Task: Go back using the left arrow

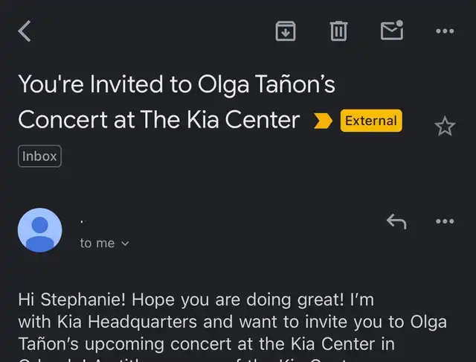Action: click(x=25, y=31)
